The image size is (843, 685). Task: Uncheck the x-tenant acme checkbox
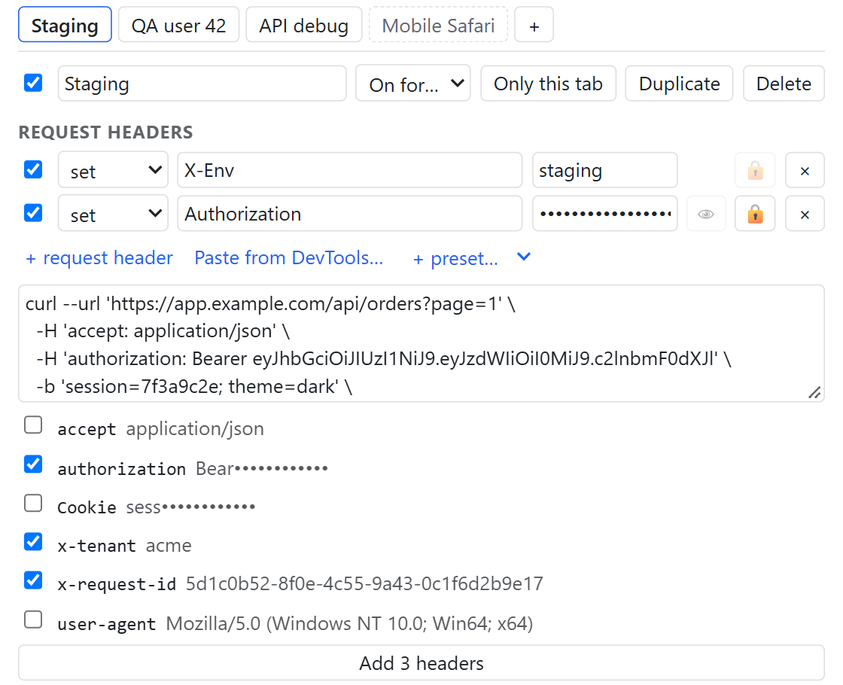tap(33, 541)
